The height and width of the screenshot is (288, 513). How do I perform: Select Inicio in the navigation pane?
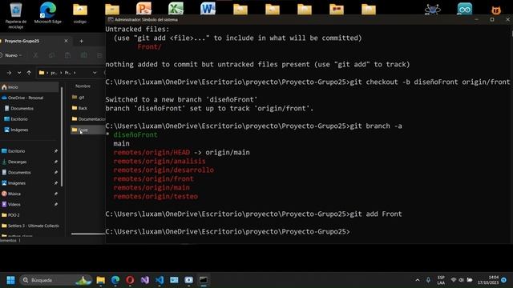30,87
